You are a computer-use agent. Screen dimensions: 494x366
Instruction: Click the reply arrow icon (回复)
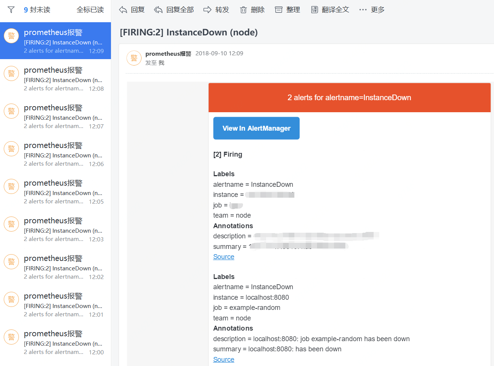pos(123,10)
